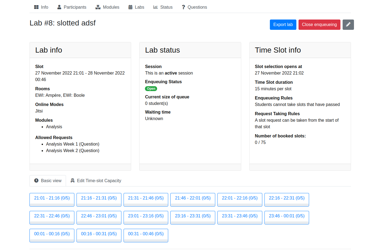The image size is (371, 251).
Task: Switch to Edit Time-slot Capacity tab
Action: 96,181
